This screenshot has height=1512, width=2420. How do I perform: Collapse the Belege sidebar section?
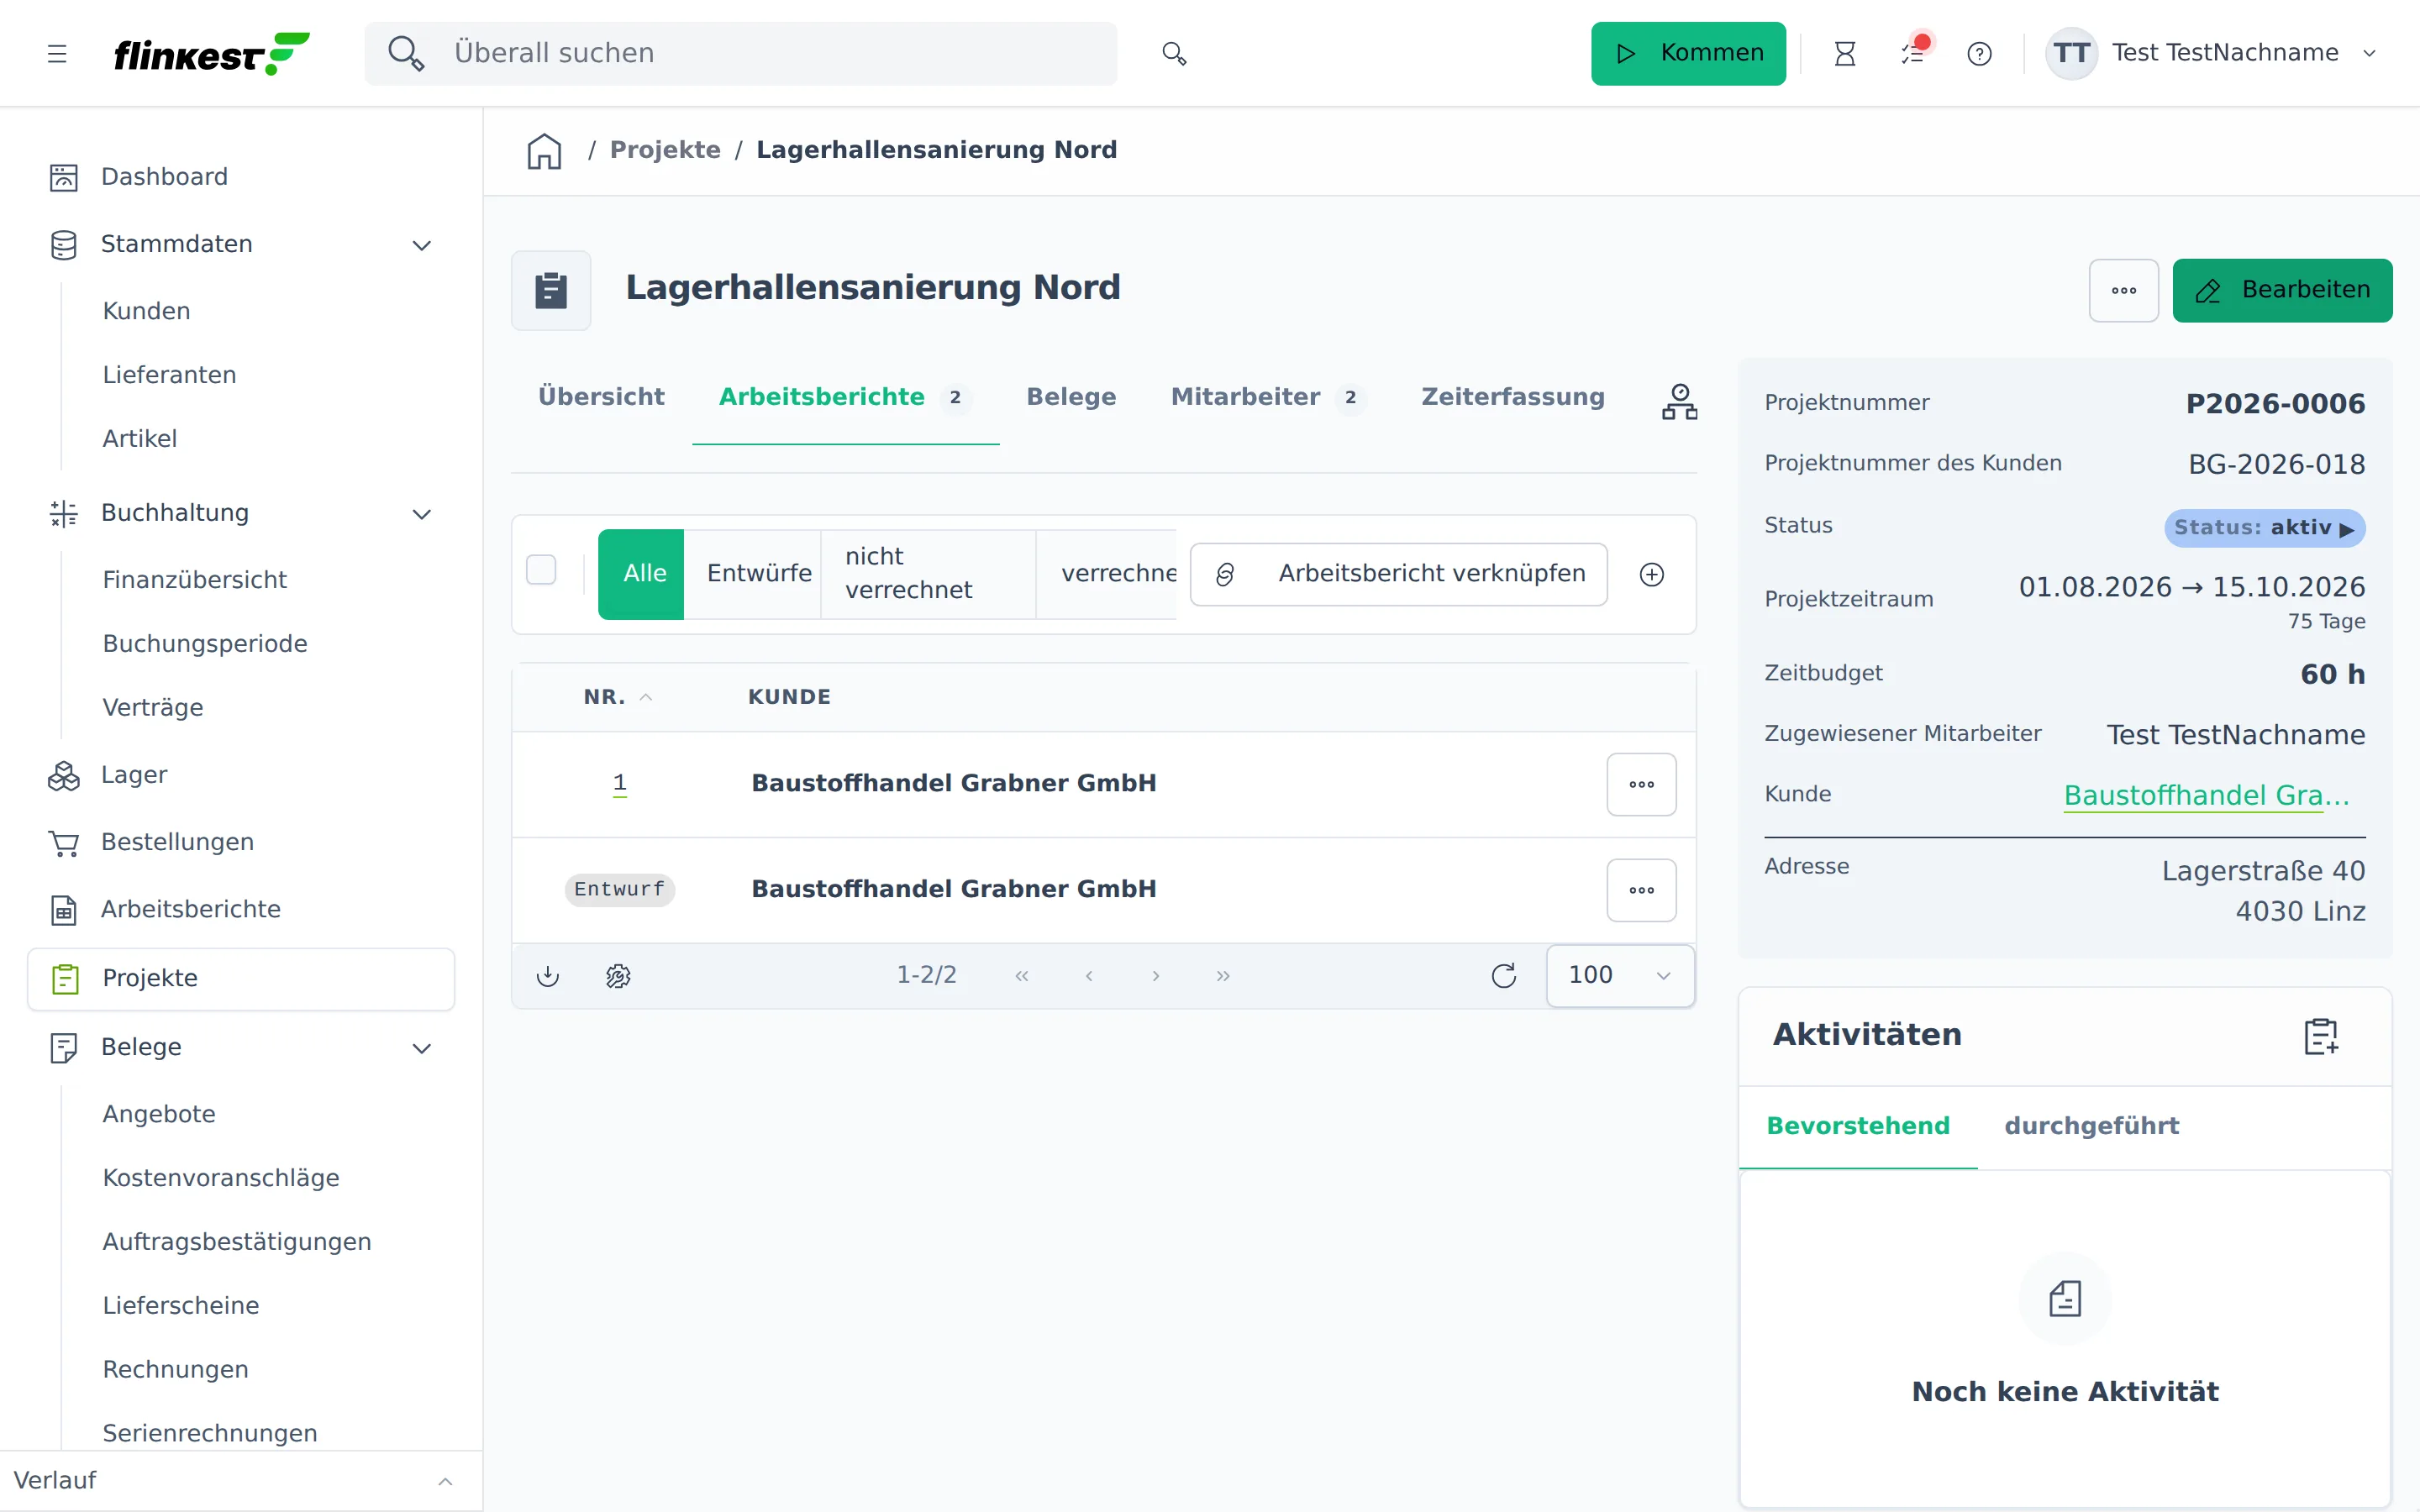(422, 1048)
